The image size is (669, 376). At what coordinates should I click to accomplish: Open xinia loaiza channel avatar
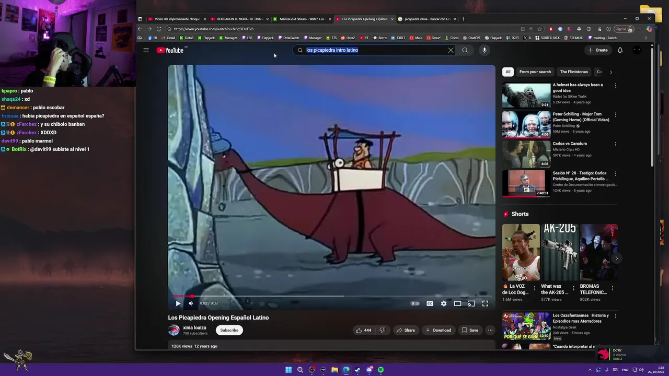tap(174, 330)
